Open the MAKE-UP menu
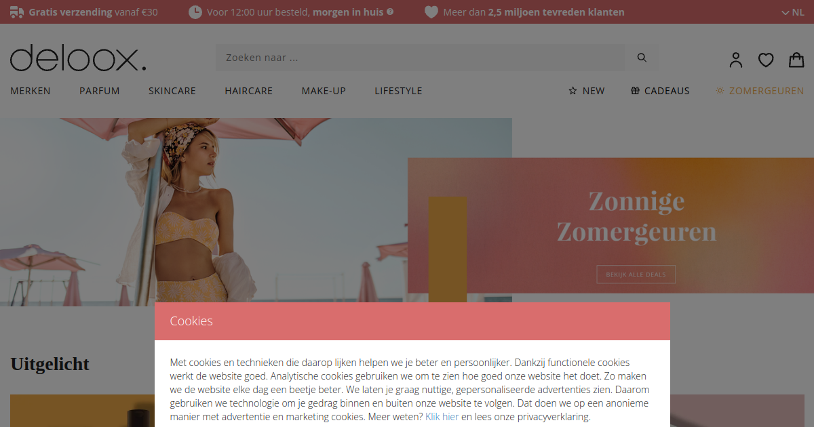 coord(324,91)
